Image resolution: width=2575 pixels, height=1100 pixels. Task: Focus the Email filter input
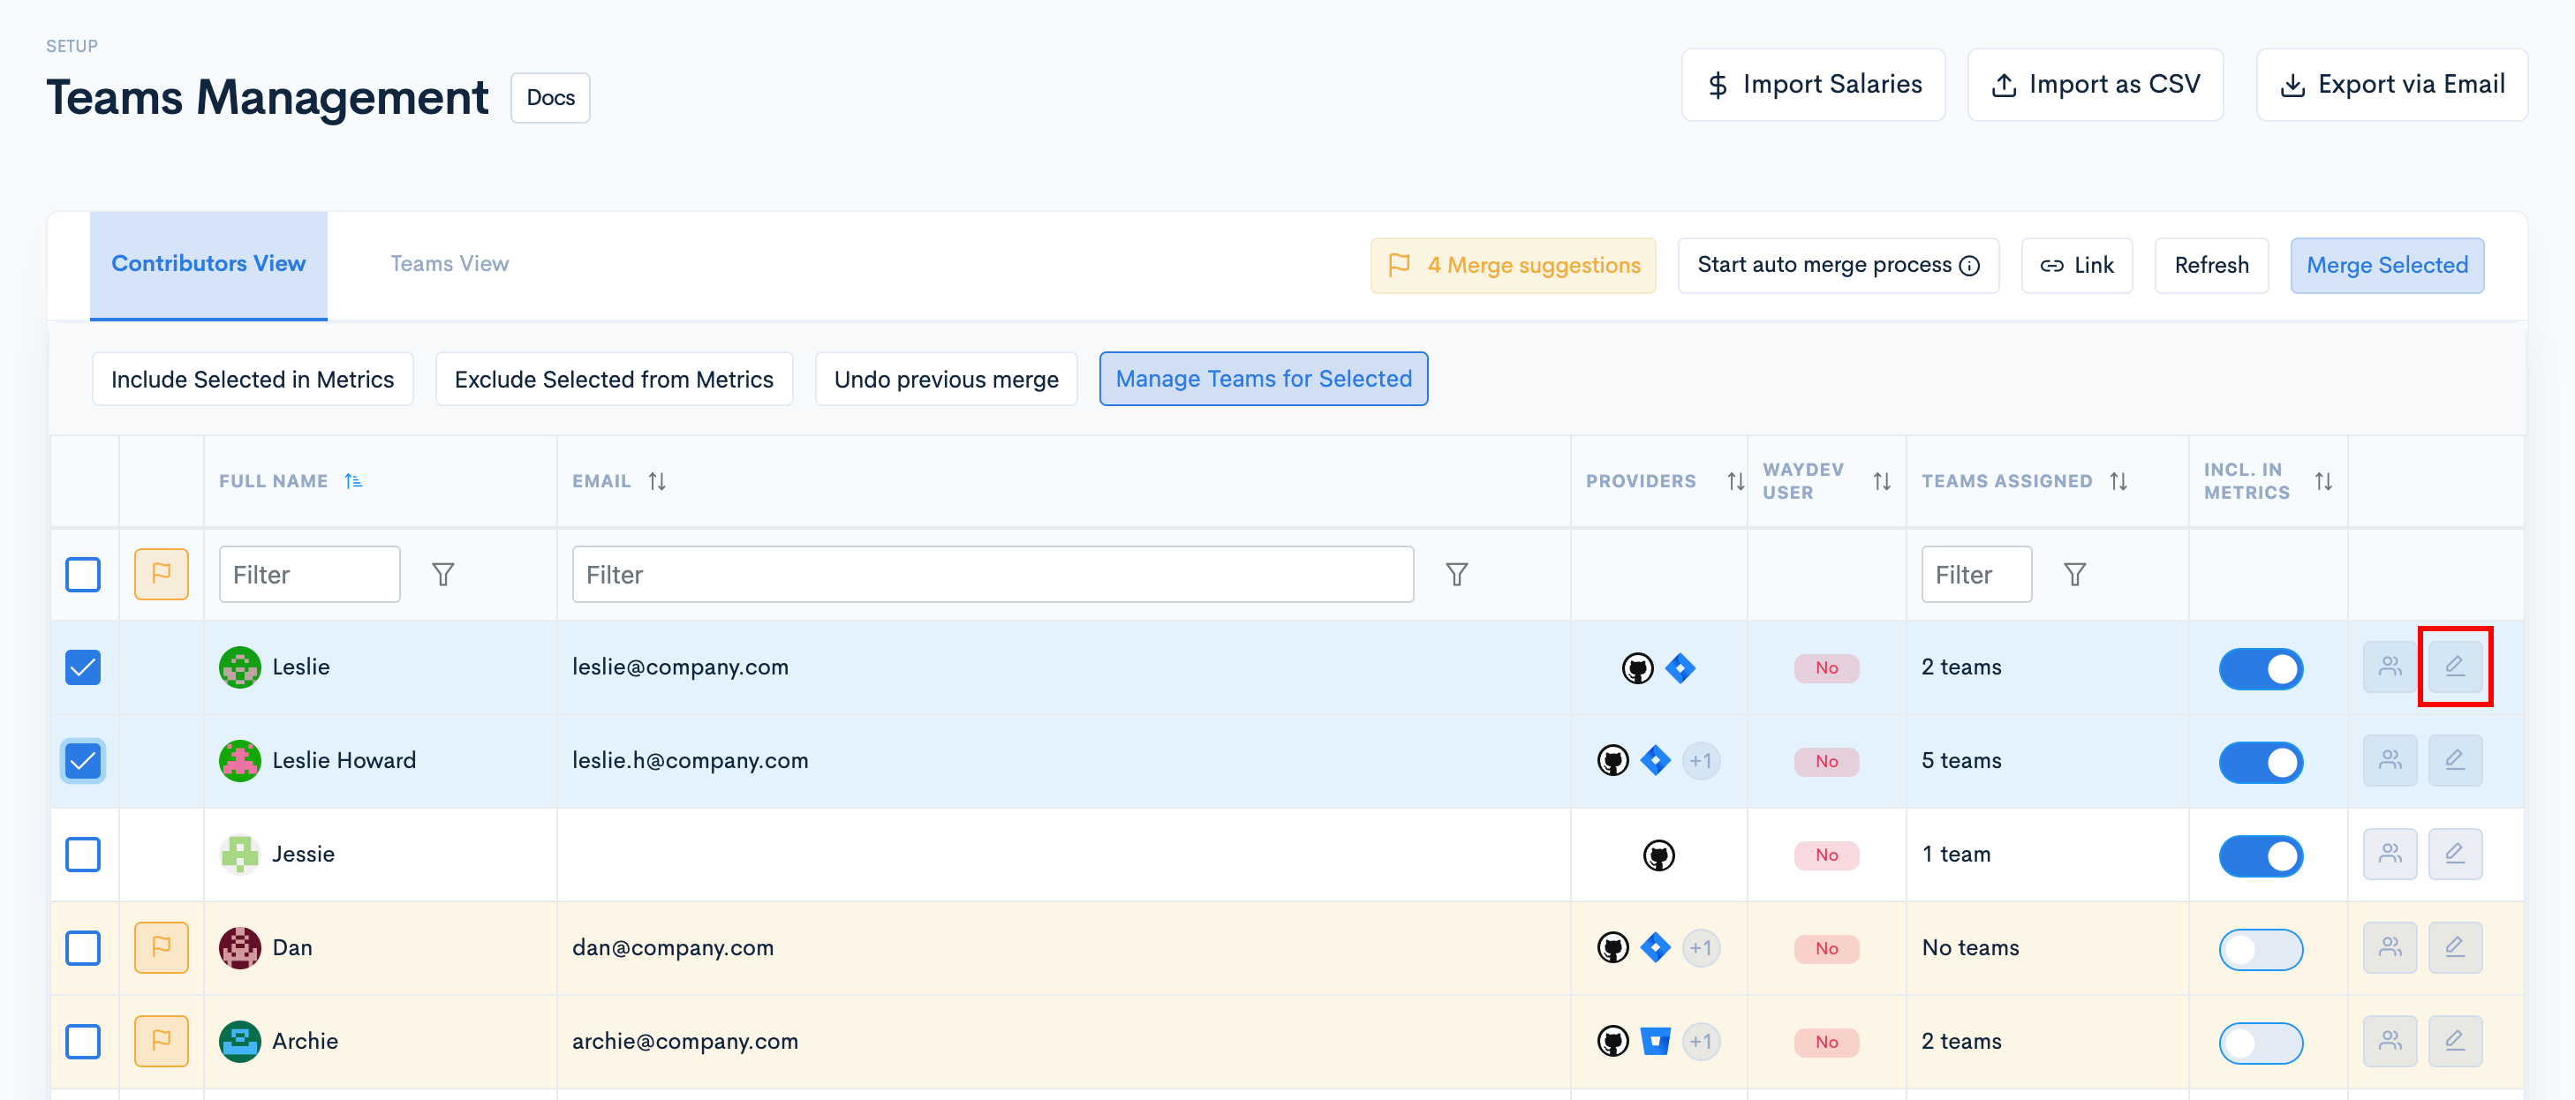coord(992,575)
